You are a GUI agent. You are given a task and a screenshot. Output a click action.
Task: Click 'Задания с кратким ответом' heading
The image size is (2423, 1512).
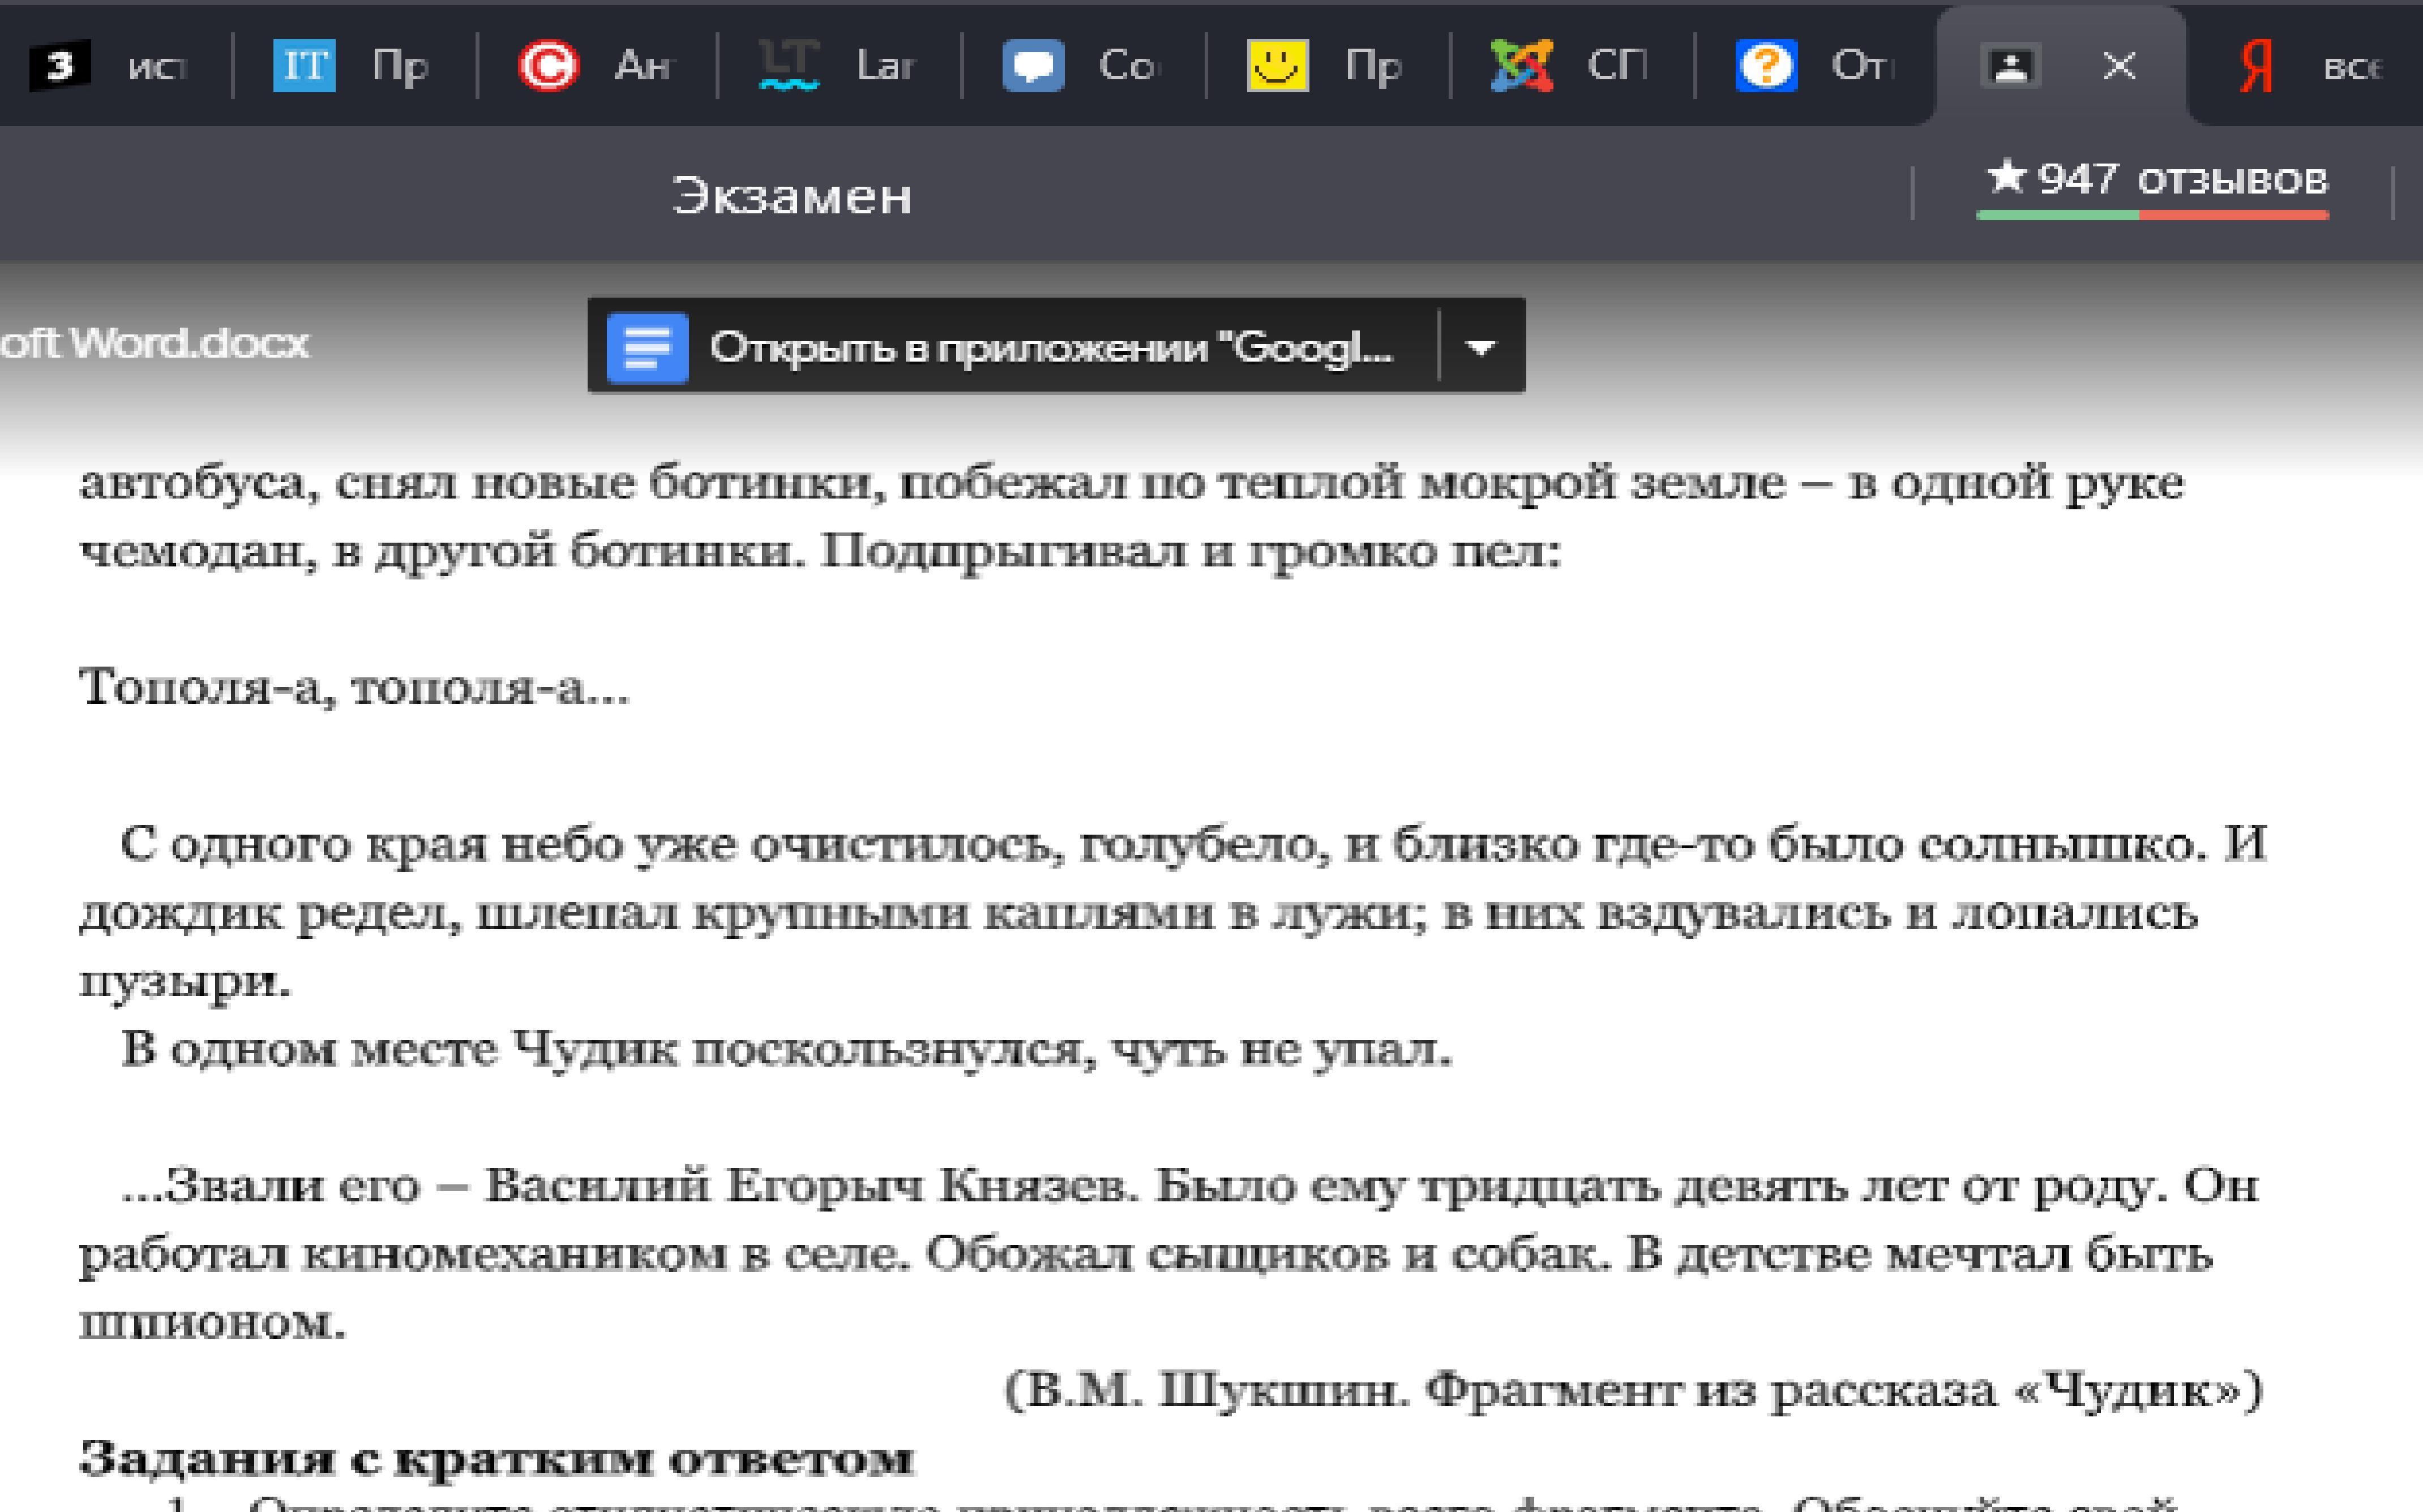(496, 1459)
